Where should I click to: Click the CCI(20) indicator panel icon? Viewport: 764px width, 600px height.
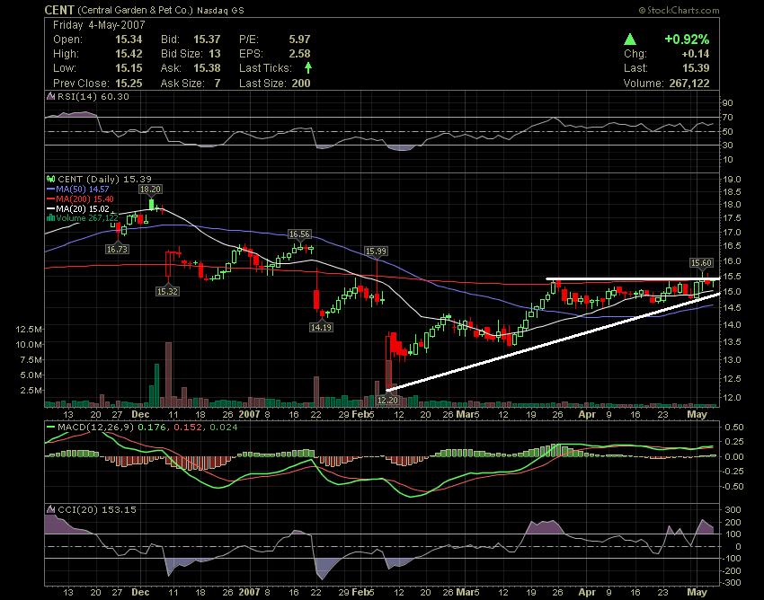click(50, 509)
